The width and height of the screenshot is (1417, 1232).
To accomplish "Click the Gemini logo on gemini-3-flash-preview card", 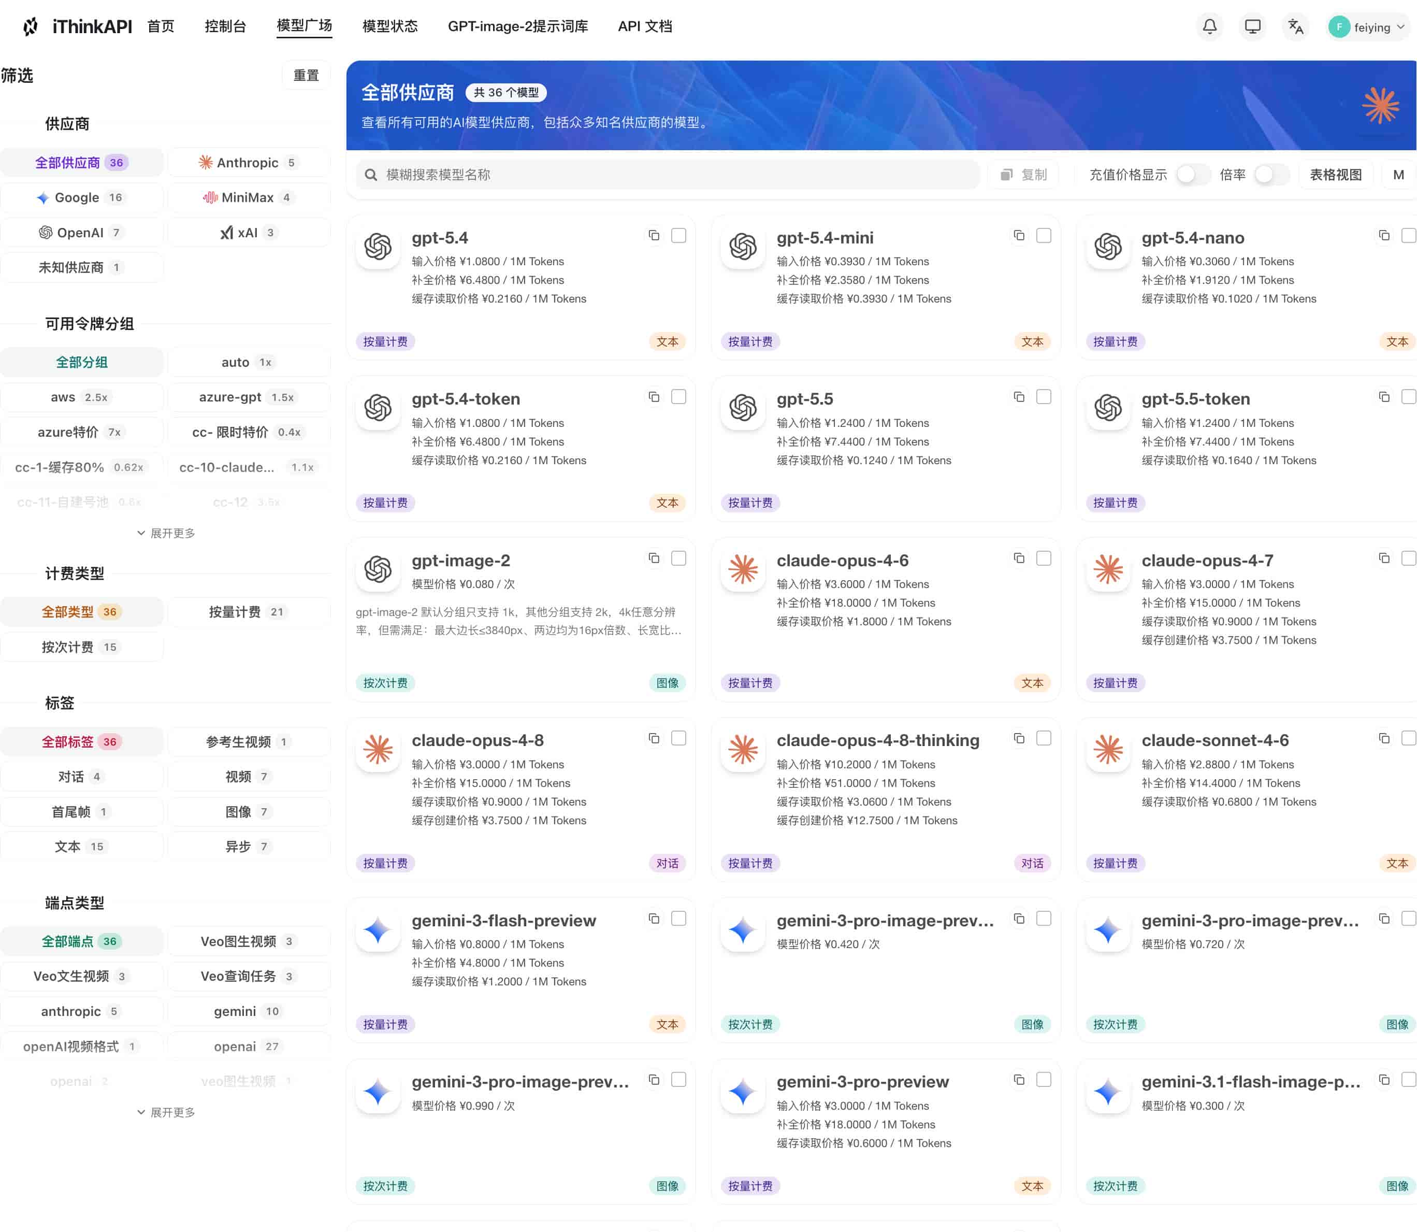I will pyautogui.click(x=378, y=929).
